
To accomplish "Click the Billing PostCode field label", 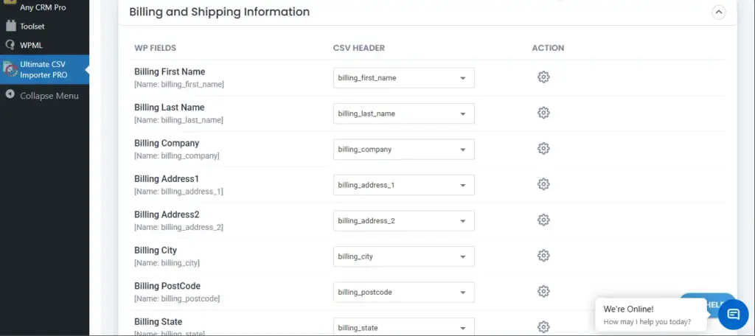I will [x=167, y=286].
